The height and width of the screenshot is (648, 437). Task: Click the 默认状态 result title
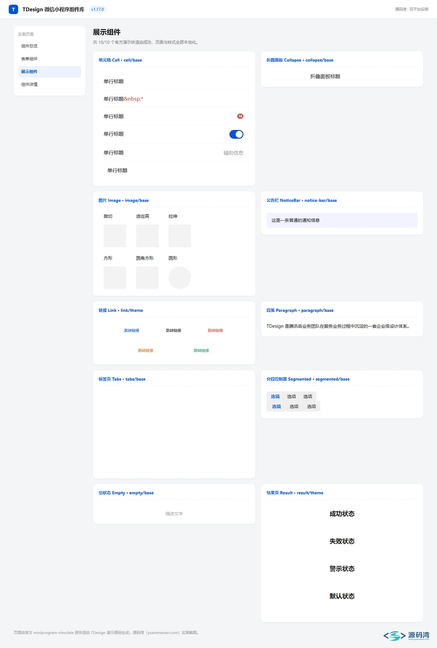(x=342, y=596)
